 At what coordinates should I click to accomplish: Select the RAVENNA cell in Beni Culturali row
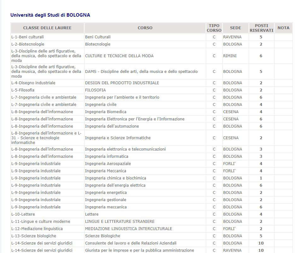232,37
